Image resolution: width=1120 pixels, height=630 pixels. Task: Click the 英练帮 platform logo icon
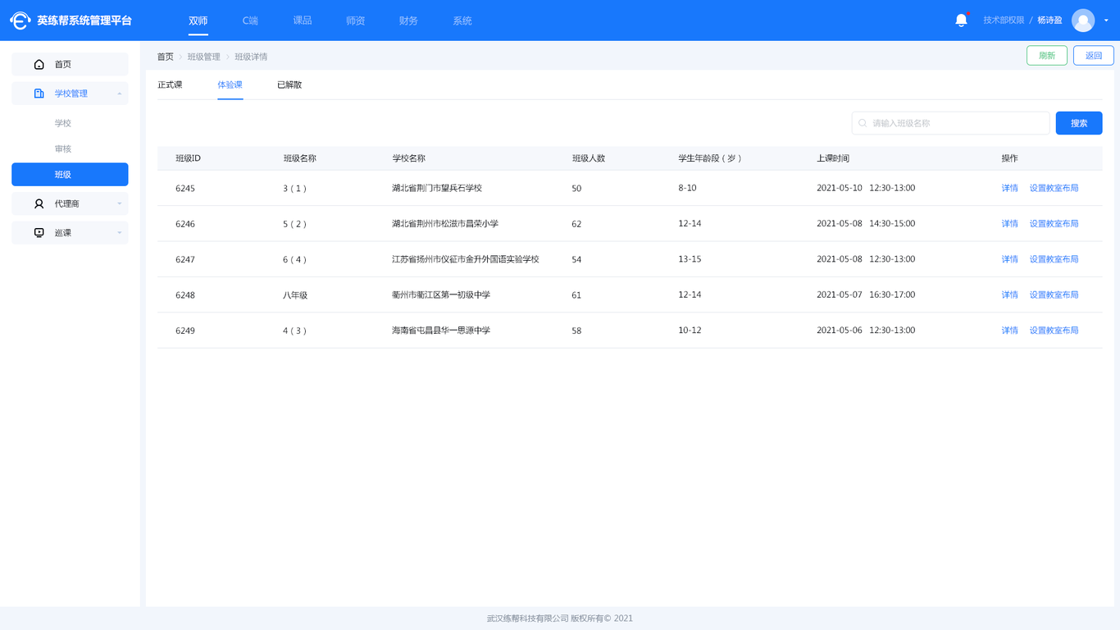pos(20,21)
